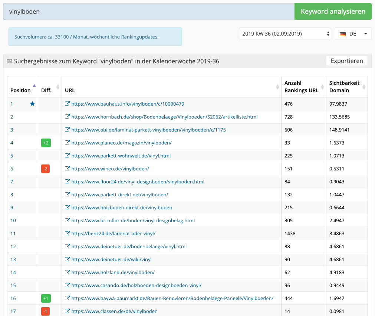Sort table by Position column
The width and height of the screenshot is (375, 316).
(23, 87)
